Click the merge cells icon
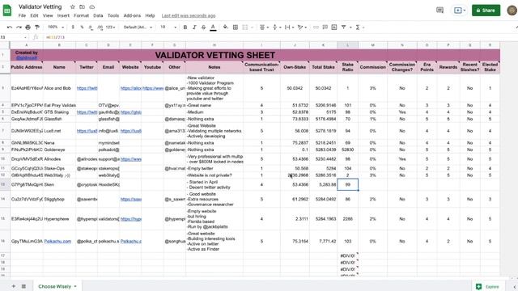518x291 pixels. [245, 27]
